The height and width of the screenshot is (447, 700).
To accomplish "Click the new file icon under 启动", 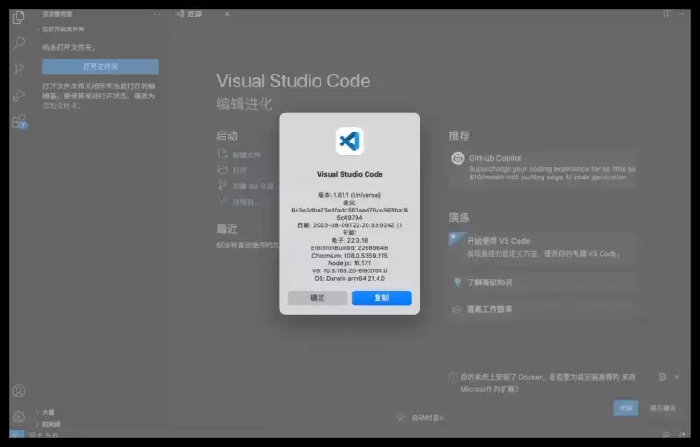I will click(222, 155).
